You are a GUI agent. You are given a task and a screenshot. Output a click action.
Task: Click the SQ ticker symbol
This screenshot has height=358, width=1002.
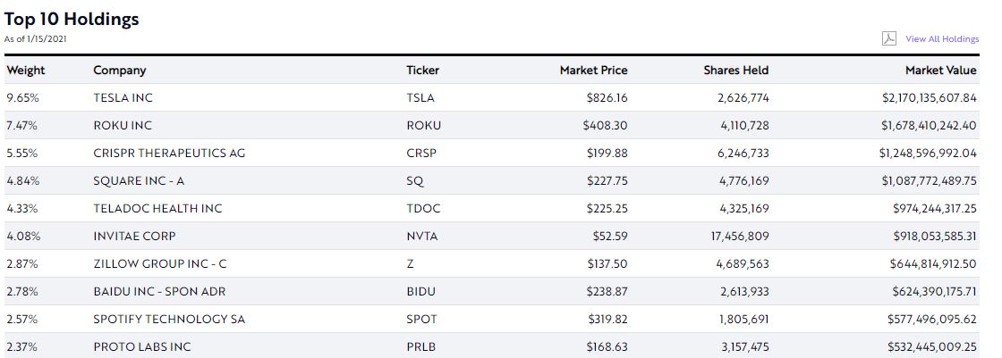tap(415, 181)
